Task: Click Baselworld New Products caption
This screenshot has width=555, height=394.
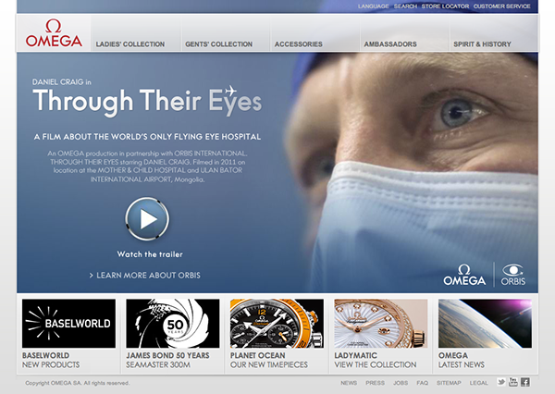Action: pos(51,360)
